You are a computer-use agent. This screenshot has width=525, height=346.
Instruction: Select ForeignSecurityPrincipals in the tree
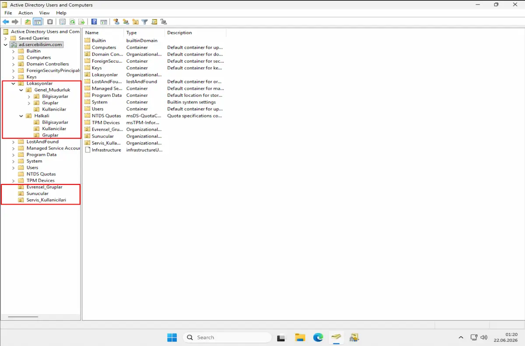coord(53,71)
